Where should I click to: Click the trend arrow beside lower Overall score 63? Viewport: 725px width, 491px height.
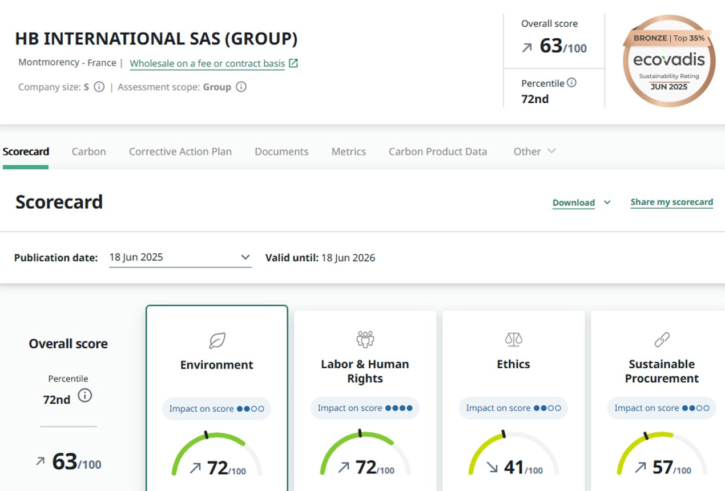(40, 461)
